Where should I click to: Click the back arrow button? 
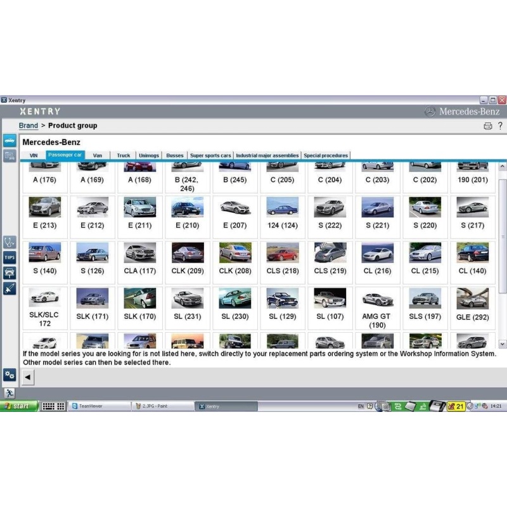coord(28,377)
